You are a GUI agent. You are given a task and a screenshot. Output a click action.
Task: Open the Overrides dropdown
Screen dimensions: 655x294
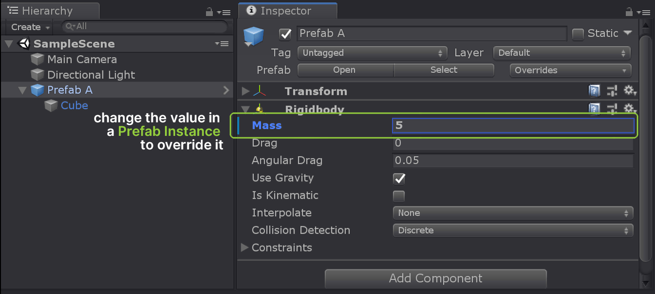coord(571,70)
